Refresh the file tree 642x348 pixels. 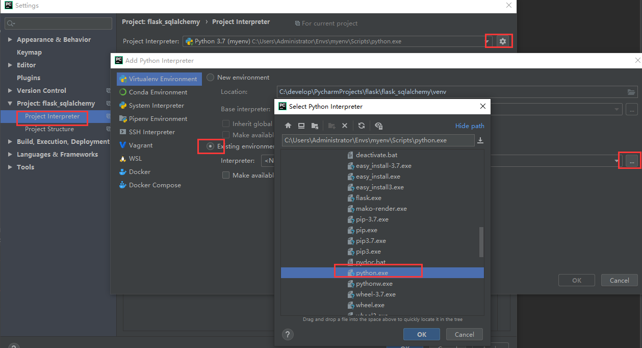pos(362,126)
